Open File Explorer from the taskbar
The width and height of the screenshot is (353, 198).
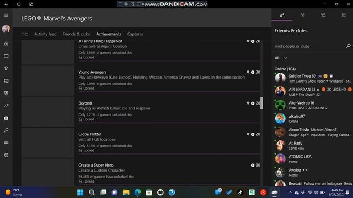point(126,193)
